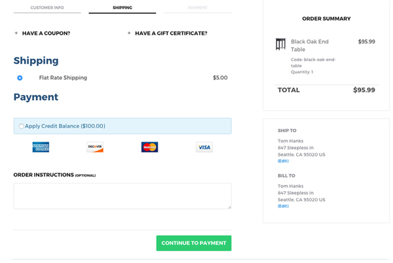393x263 pixels.
Task: Open the Shipping step tab
Action: [122, 8]
